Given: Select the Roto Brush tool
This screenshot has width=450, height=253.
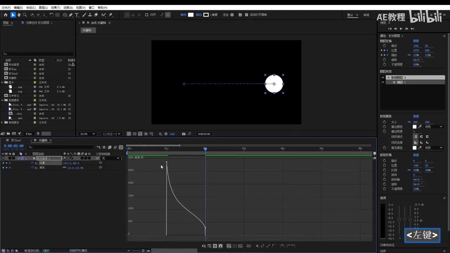Looking at the screenshot, I should 104,15.
